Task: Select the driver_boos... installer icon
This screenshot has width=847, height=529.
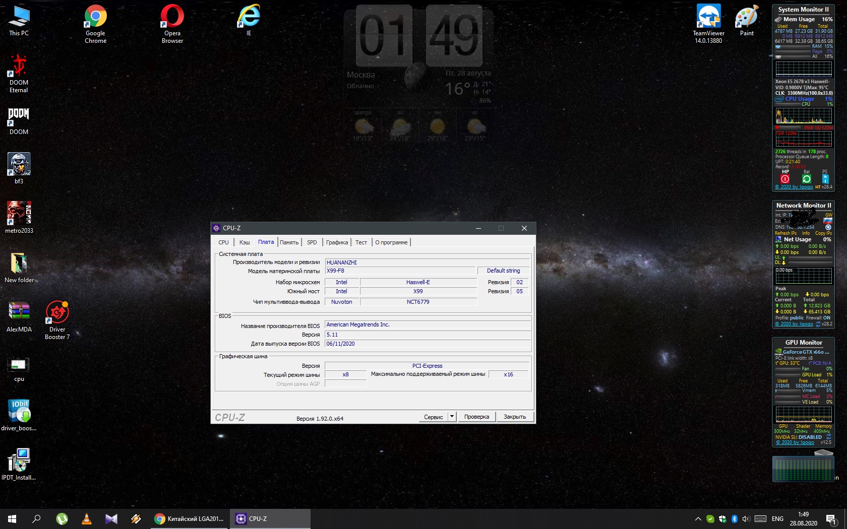Action: [19, 415]
